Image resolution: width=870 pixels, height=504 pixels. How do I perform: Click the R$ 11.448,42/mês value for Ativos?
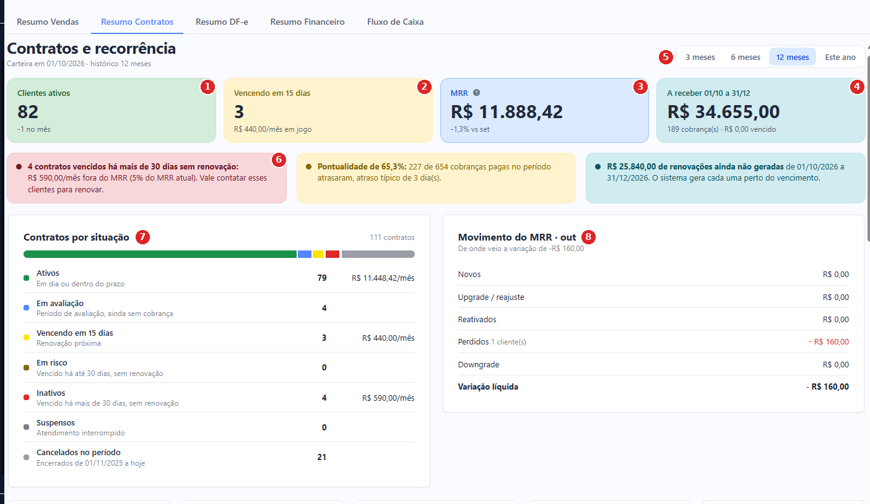pos(383,278)
